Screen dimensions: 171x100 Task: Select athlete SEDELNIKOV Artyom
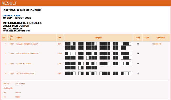25,73
